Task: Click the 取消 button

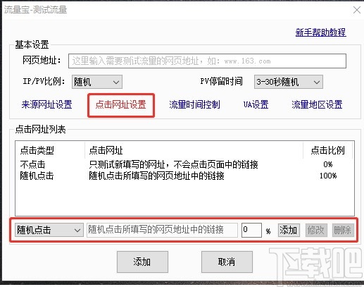Action: pos(227,262)
